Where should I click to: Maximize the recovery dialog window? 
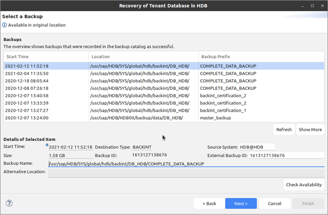click(312, 6)
